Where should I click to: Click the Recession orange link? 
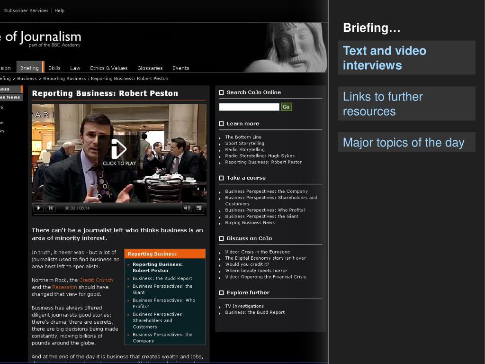(x=64, y=287)
